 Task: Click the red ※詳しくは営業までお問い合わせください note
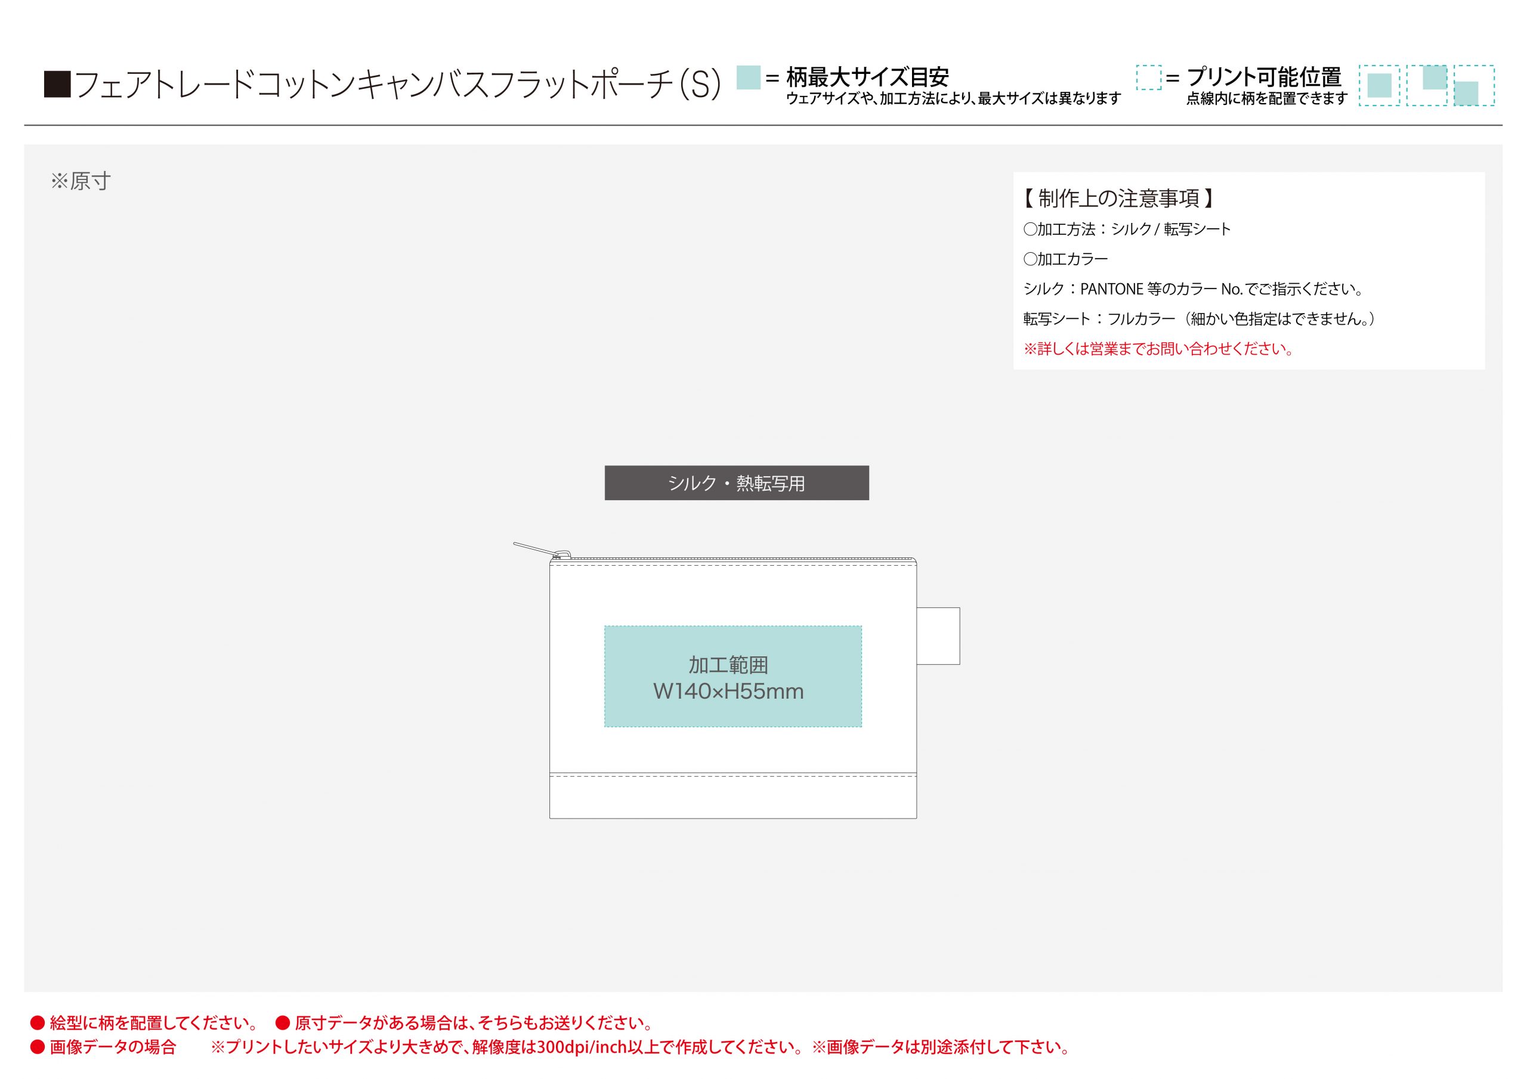pyautogui.click(x=1158, y=349)
